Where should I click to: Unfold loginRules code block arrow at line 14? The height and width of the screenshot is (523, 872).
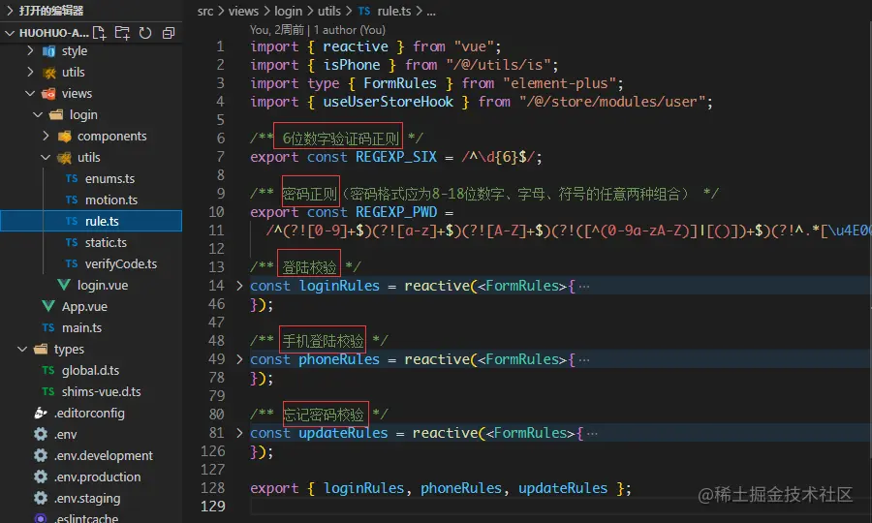(239, 286)
